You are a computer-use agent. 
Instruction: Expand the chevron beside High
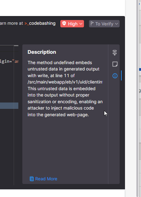pos(81,24)
